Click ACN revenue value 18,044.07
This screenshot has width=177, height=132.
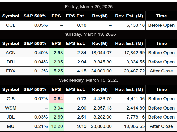coord(100,53)
